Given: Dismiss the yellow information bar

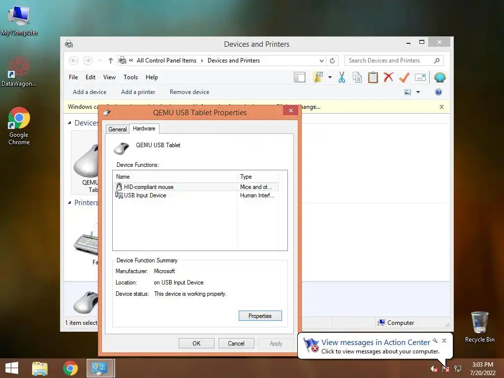Looking at the screenshot, I should [441, 107].
